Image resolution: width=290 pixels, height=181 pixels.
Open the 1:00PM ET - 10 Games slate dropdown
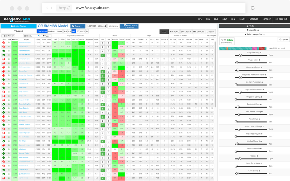(x=96, y=26)
